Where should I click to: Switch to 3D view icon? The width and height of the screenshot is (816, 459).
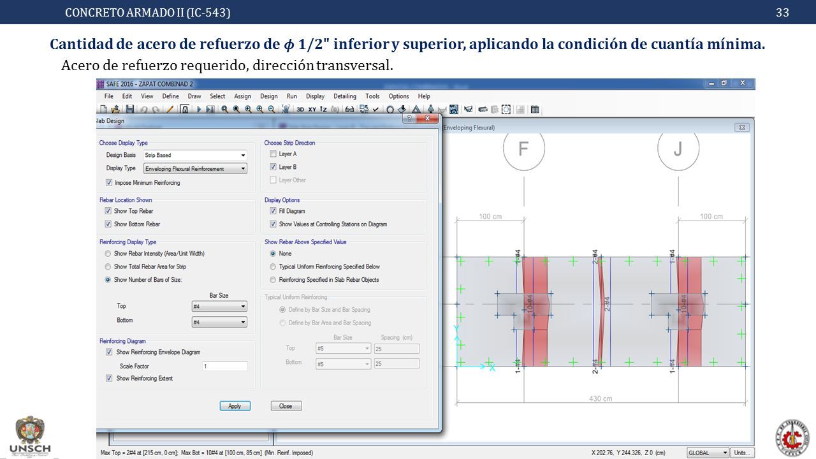300,109
